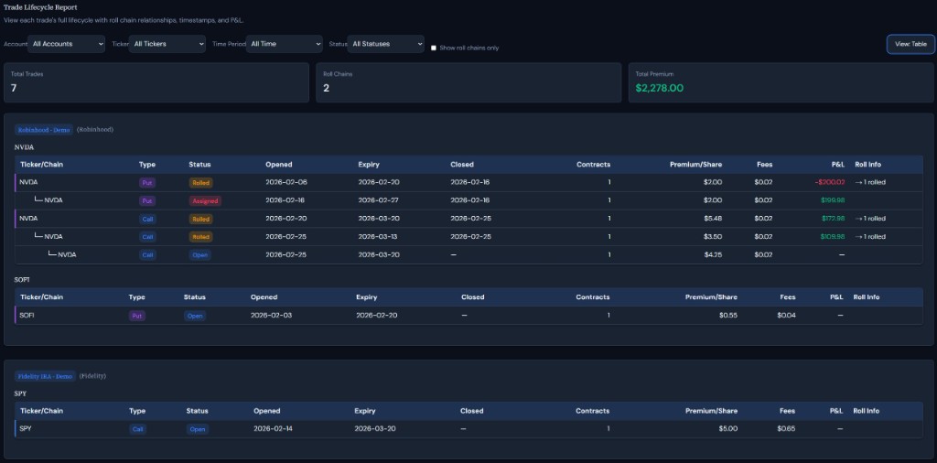Click the -$200.02 P&L value

click(x=829, y=182)
